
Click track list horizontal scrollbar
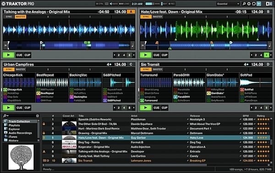coord(126,165)
